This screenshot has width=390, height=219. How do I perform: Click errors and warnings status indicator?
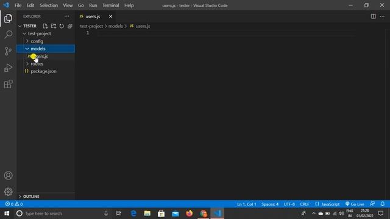[14, 204]
